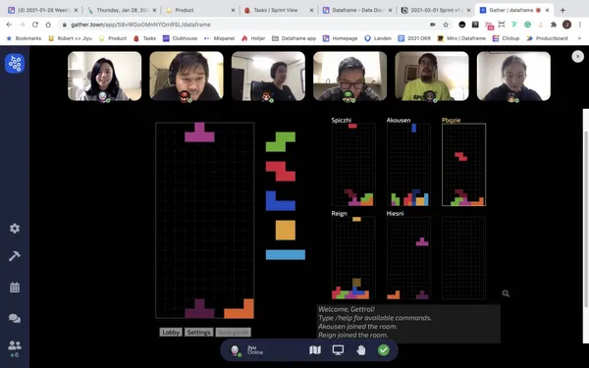This screenshot has height=368, width=589.
Task: Open the chat bubbles icon
Action: pyautogui.click(x=15, y=318)
